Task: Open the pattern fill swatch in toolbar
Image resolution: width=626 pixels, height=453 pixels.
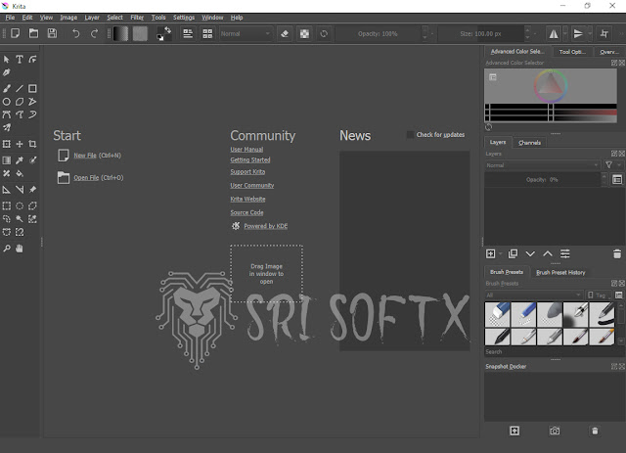Action: [x=140, y=34]
